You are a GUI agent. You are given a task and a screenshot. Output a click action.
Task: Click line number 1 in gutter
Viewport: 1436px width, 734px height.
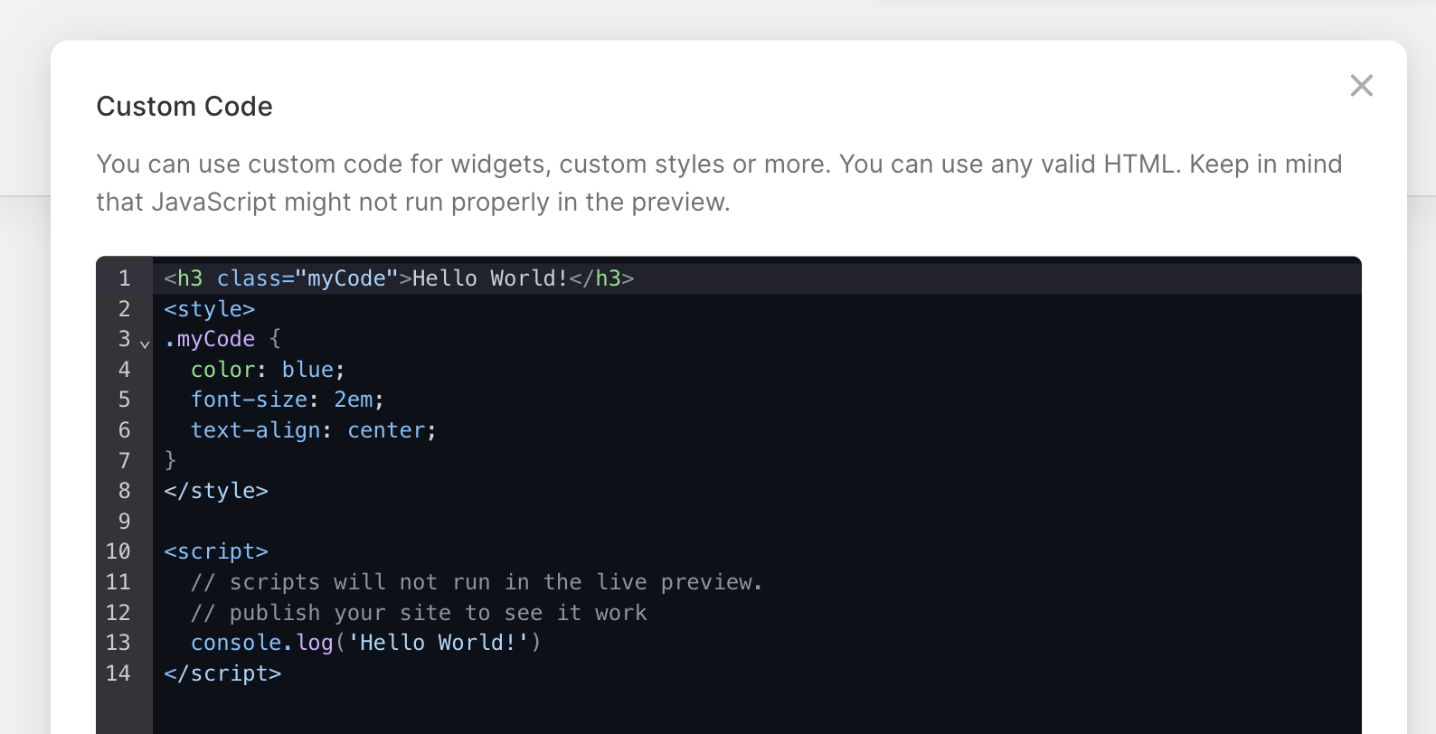click(x=124, y=278)
